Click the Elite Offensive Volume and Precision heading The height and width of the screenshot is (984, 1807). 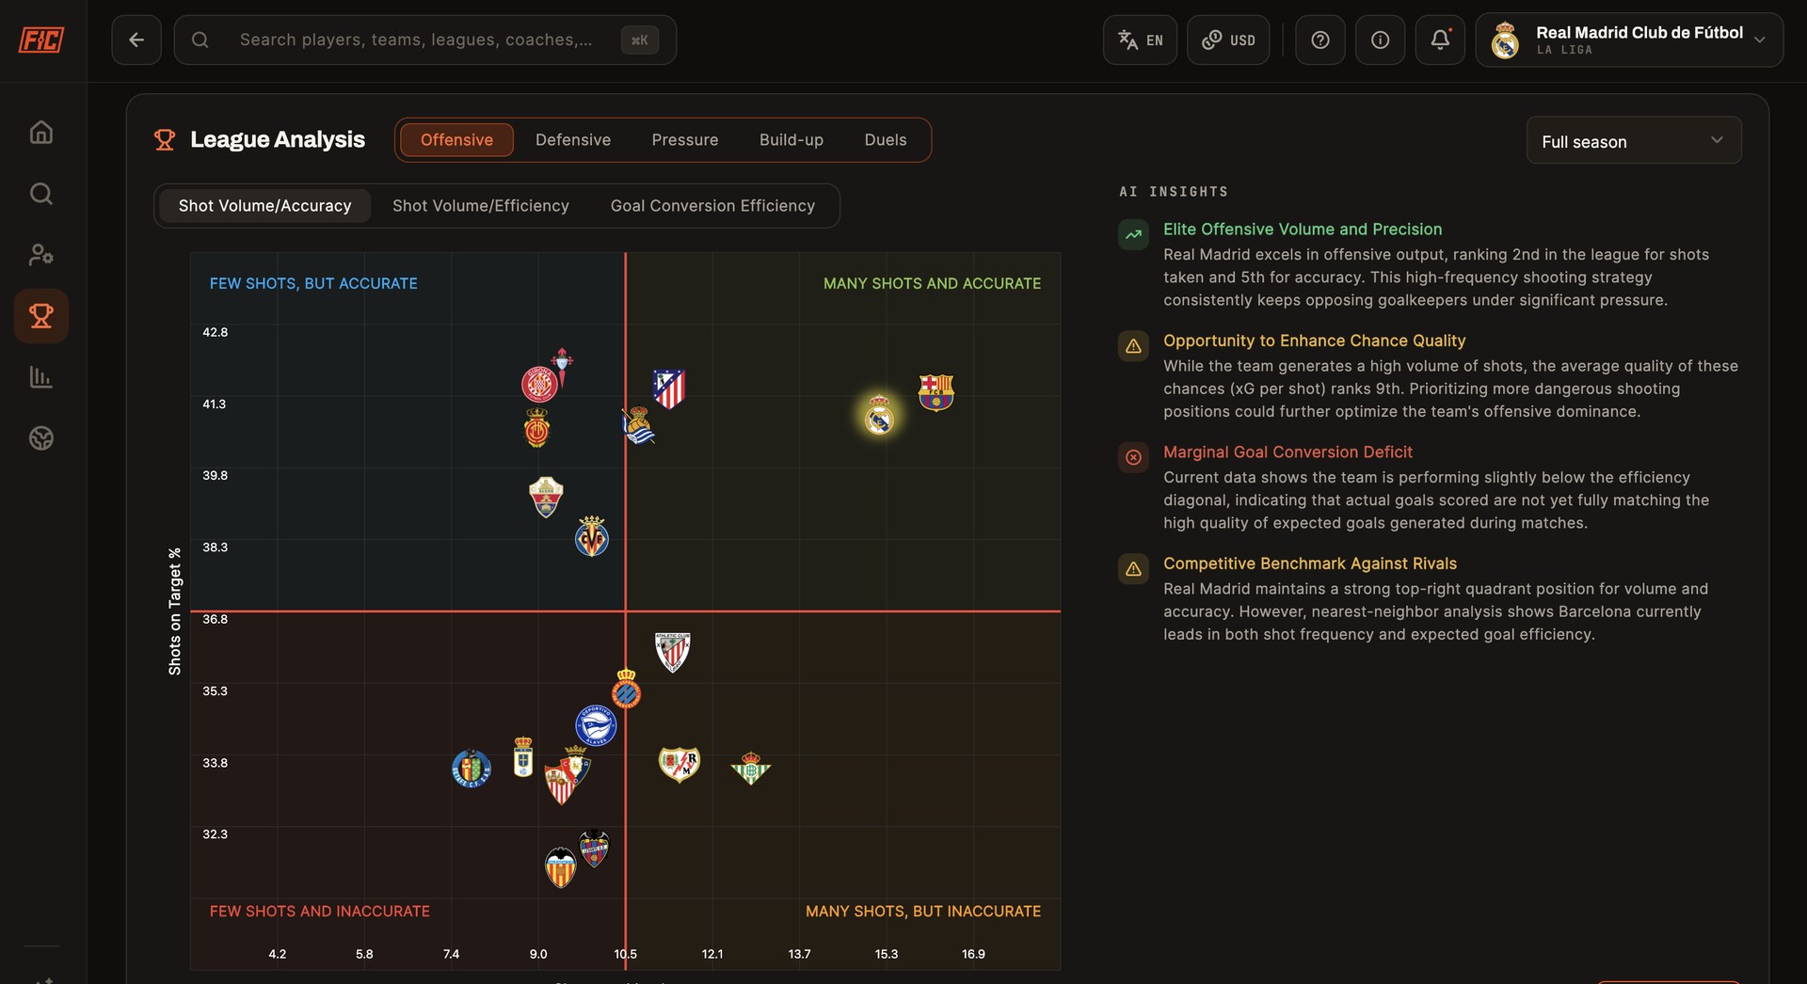(1303, 230)
